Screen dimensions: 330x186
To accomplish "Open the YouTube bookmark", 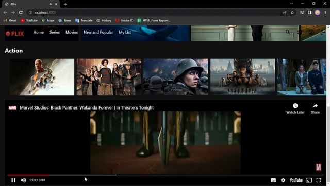I will [x=29, y=20].
